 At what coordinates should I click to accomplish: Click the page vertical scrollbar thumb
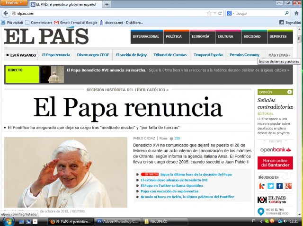click(299, 39)
